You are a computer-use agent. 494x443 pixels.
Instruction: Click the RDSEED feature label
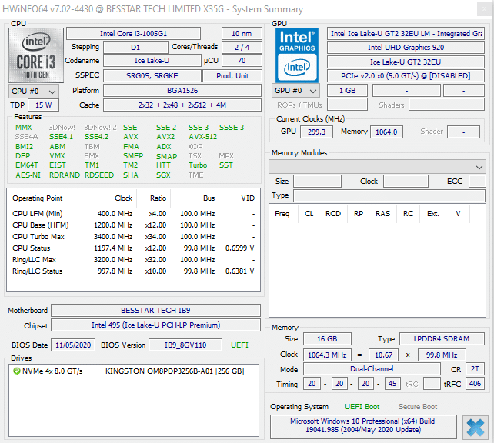tap(99, 175)
